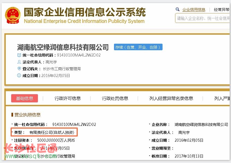
Task: Select registered capital 5000.000000万人民币
Action: coord(56,140)
